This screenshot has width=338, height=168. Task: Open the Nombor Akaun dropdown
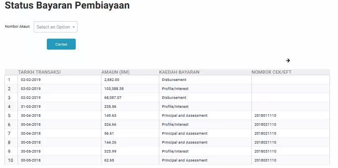point(56,27)
